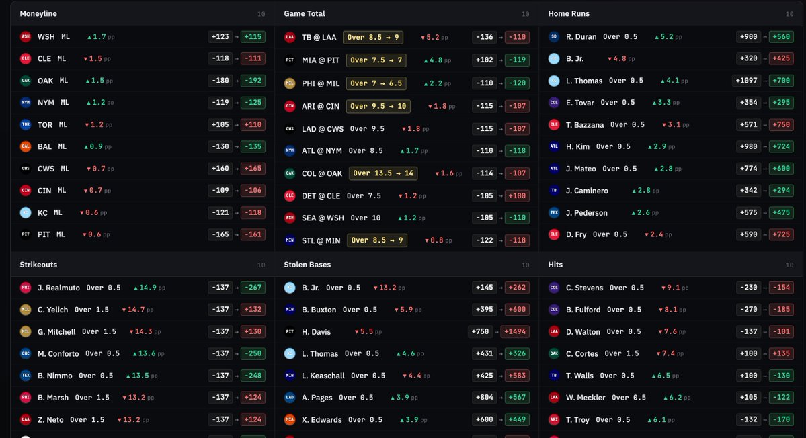The height and width of the screenshot is (438, 806).
Task: Click the COL logo beside E. Tovar
Action: 554,103
